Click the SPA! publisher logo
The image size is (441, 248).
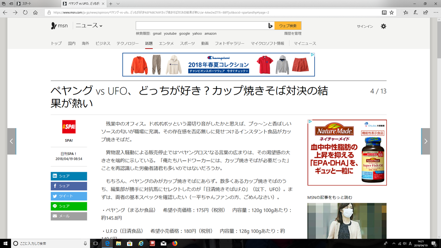(69, 127)
